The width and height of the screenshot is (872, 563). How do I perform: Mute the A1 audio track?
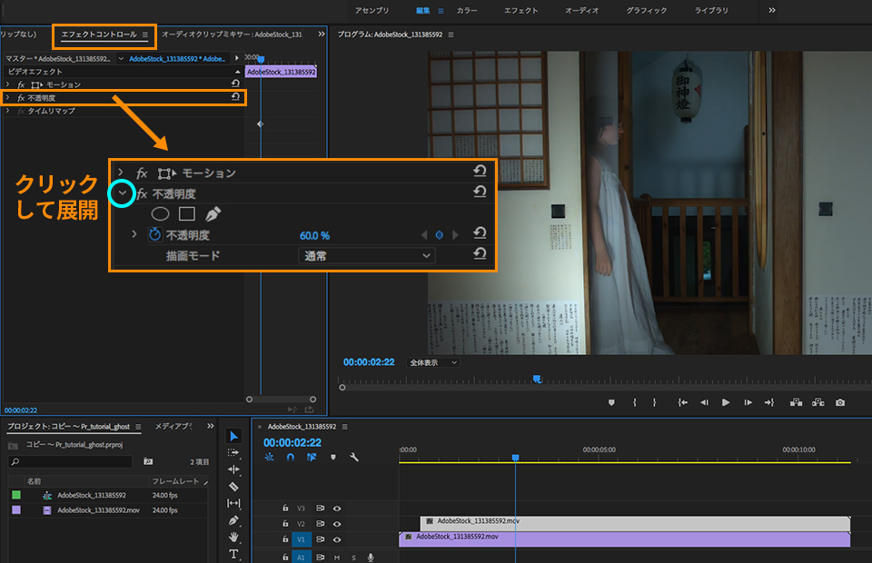click(x=337, y=557)
